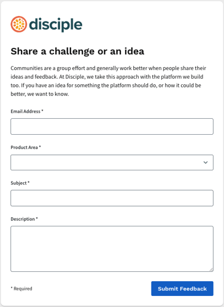This screenshot has width=224, height=307.
Task: Click the asterisk next to Email Address
Action: click(x=42, y=111)
